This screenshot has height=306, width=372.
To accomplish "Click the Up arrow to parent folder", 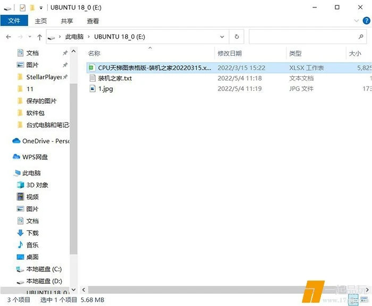I will pos(40,37).
